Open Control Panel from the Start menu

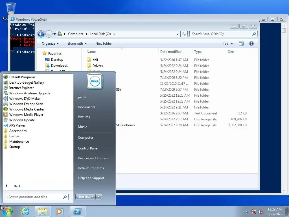pyautogui.click(x=88, y=148)
